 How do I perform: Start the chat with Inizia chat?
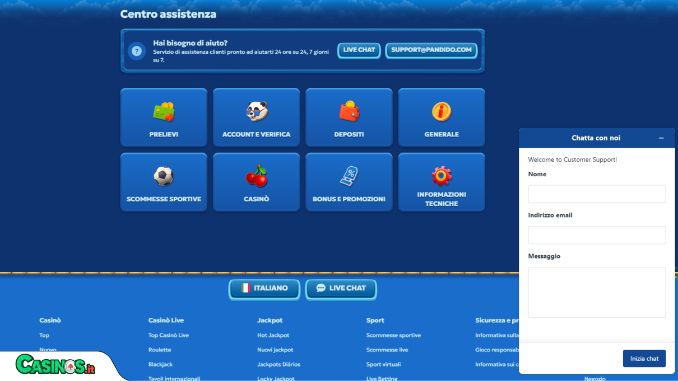coord(644,359)
